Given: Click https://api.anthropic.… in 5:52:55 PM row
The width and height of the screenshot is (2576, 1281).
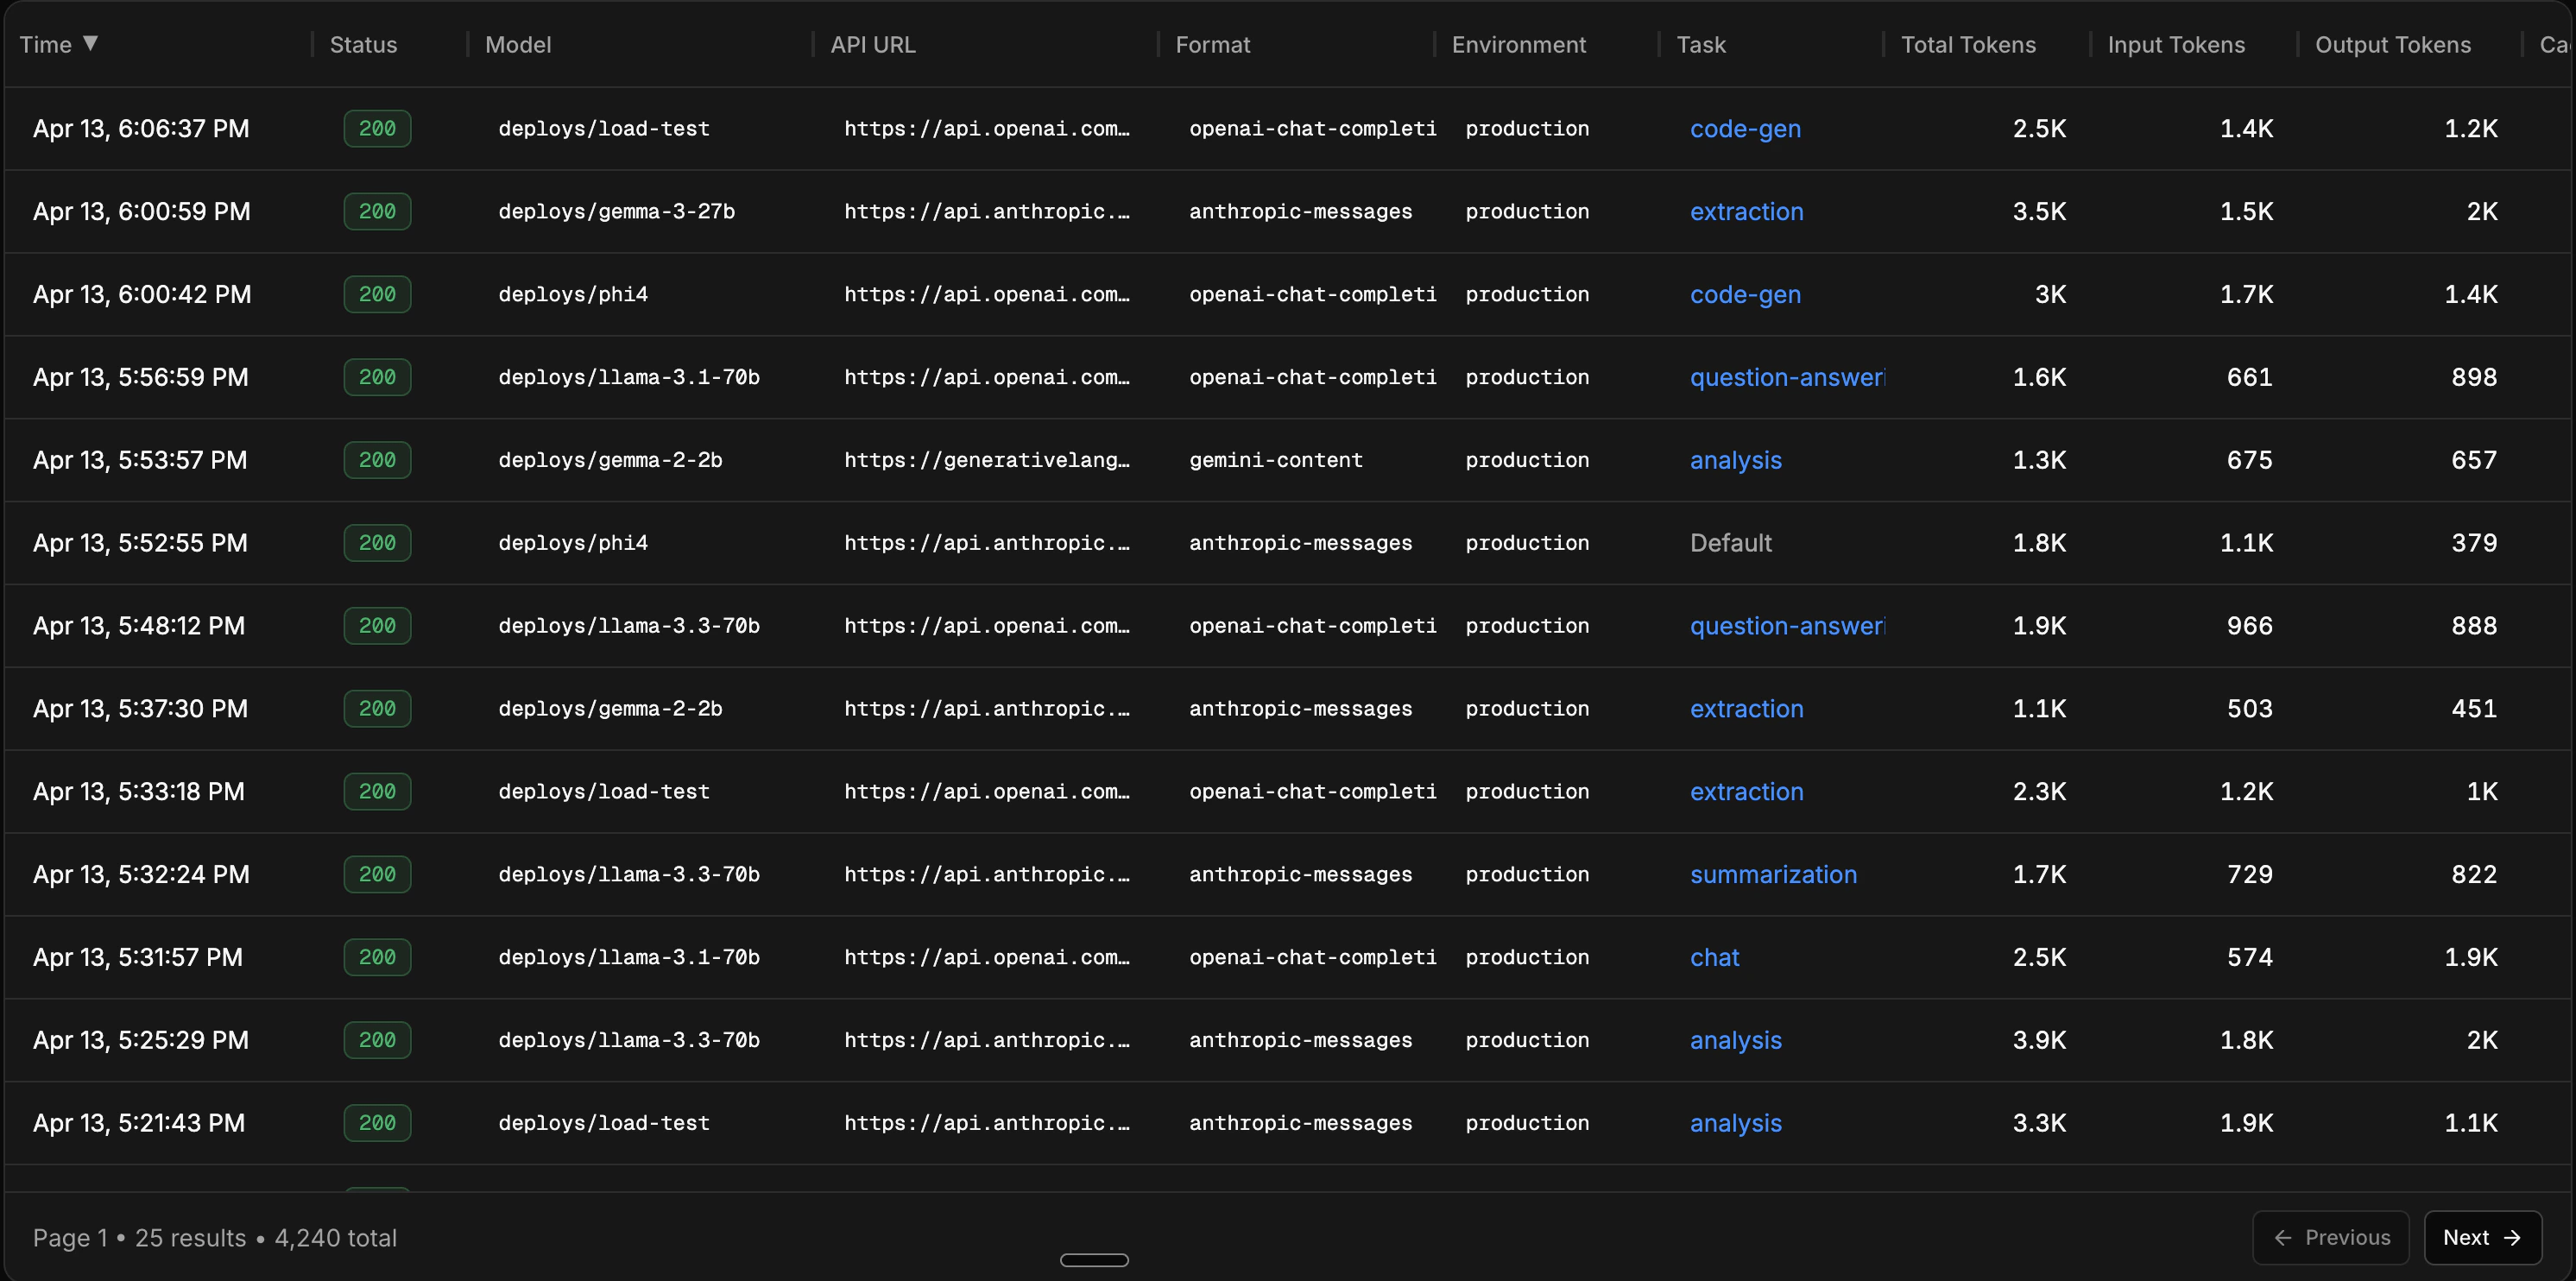Looking at the screenshot, I should [986, 543].
